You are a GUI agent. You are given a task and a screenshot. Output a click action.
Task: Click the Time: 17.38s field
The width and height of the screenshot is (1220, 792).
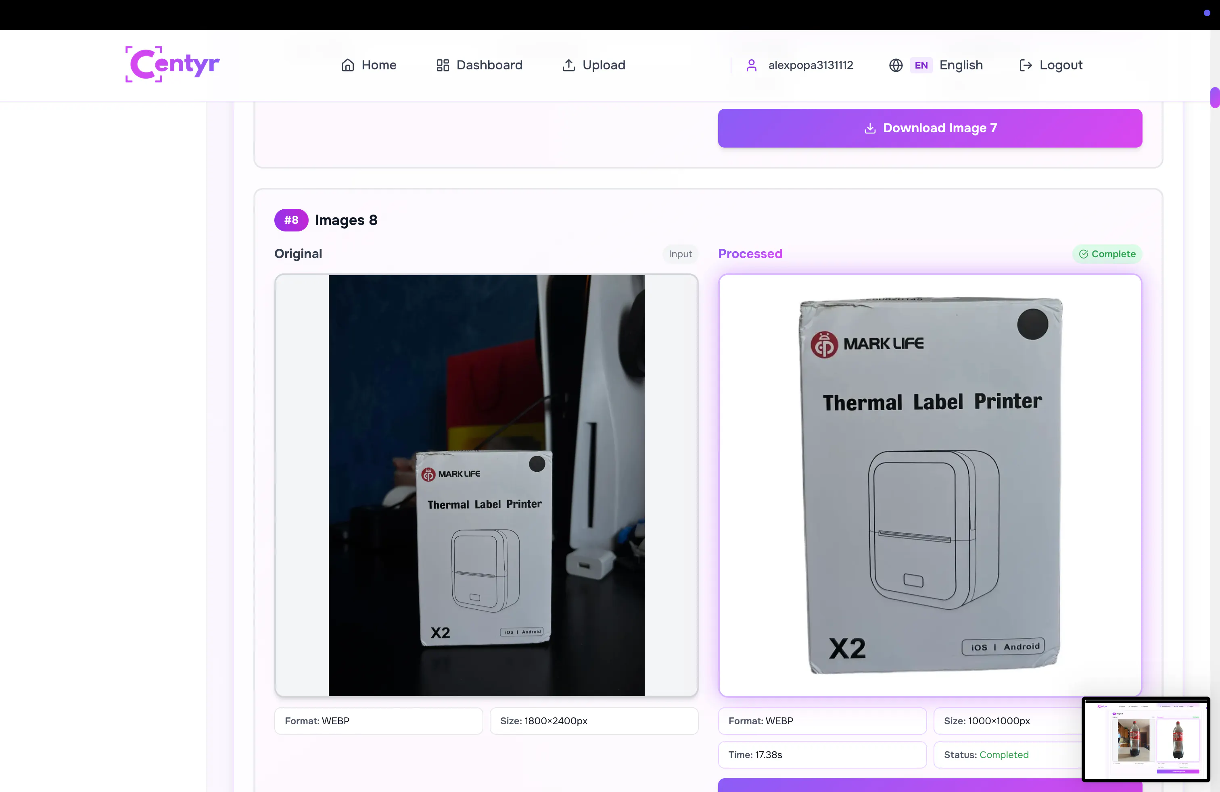822,755
